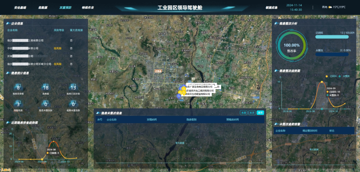Image resolution: width=360 pixels, height=172 pixels.
Task: Switch to the 危险源 tab
Action: [43, 7]
